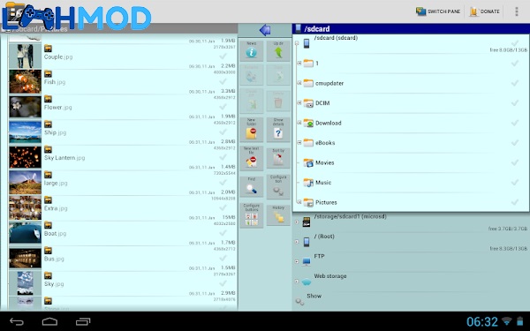Create a new text file

click(251, 157)
